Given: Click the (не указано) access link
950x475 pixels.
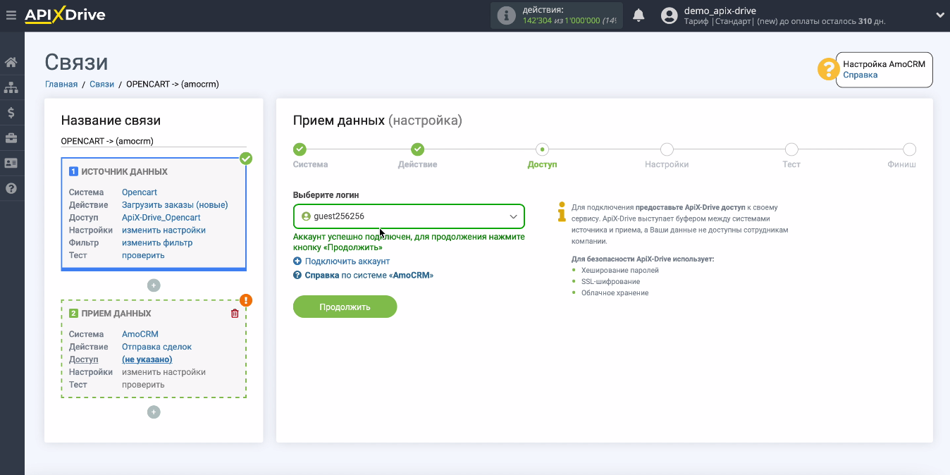Looking at the screenshot, I should [x=147, y=359].
